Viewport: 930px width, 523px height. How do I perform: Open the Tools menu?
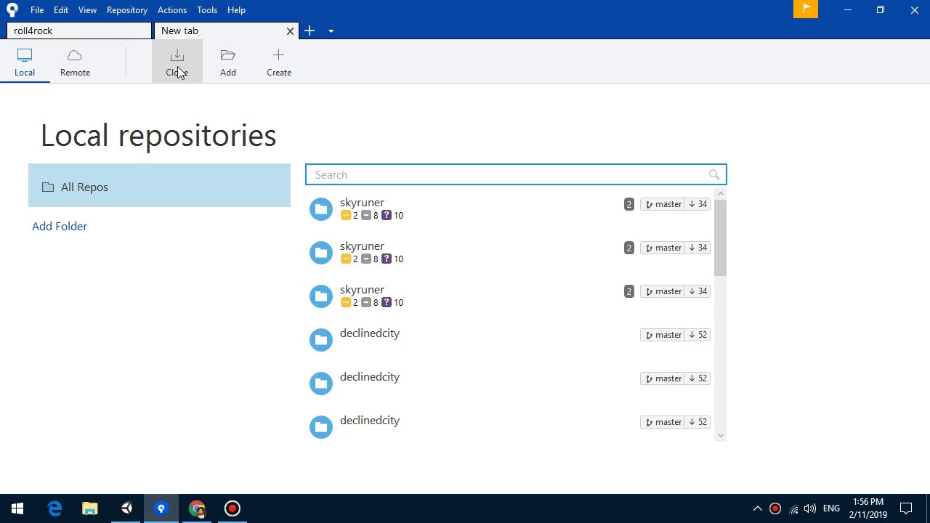pos(207,10)
